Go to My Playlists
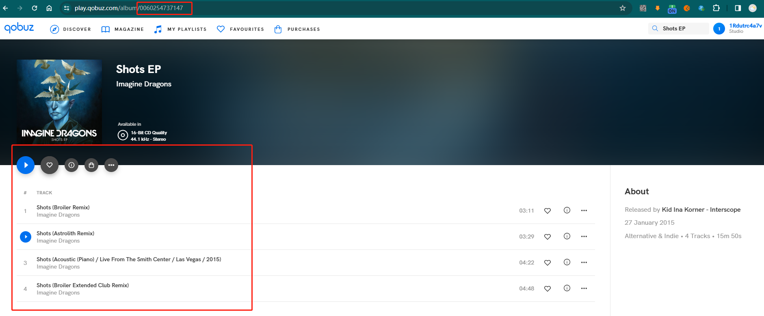 click(x=180, y=29)
